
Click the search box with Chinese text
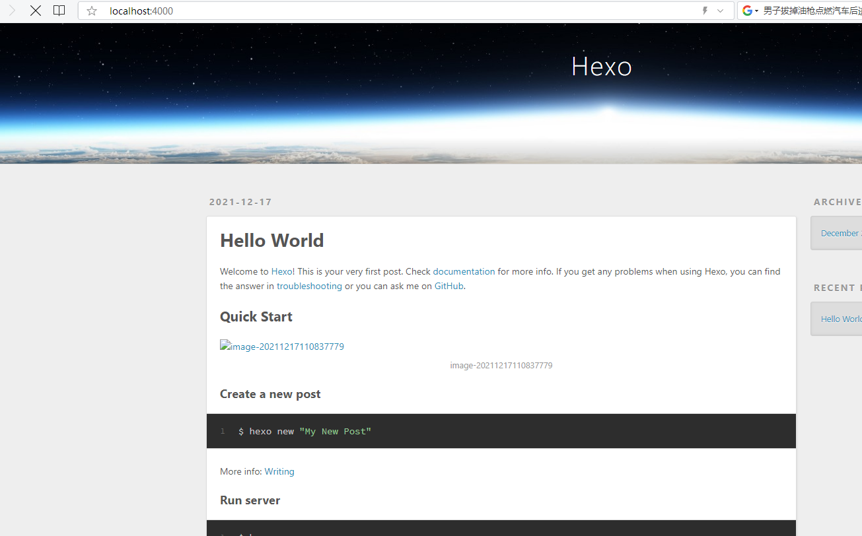[x=812, y=11]
